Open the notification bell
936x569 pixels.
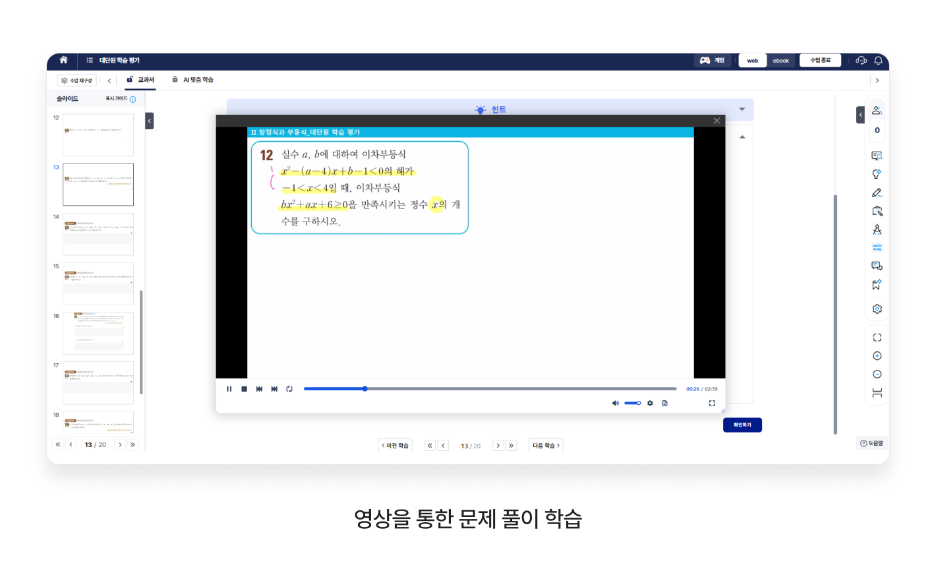(878, 61)
